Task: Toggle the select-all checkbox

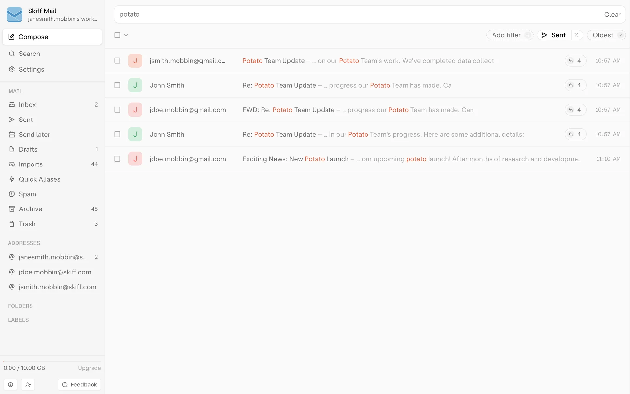Action: (x=117, y=35)
